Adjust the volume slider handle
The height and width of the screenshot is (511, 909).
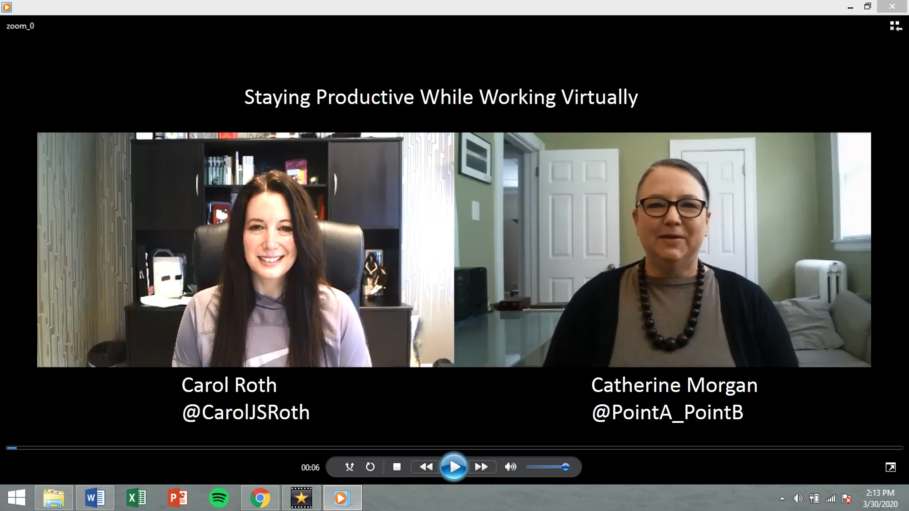click(565, 467)
